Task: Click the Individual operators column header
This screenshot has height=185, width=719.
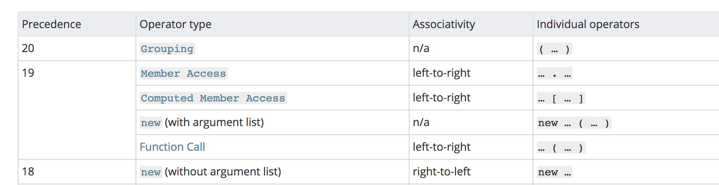Action: [588, 24]
